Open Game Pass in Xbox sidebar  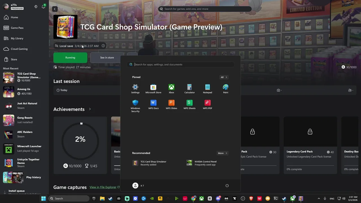click(x=24, y=28)
